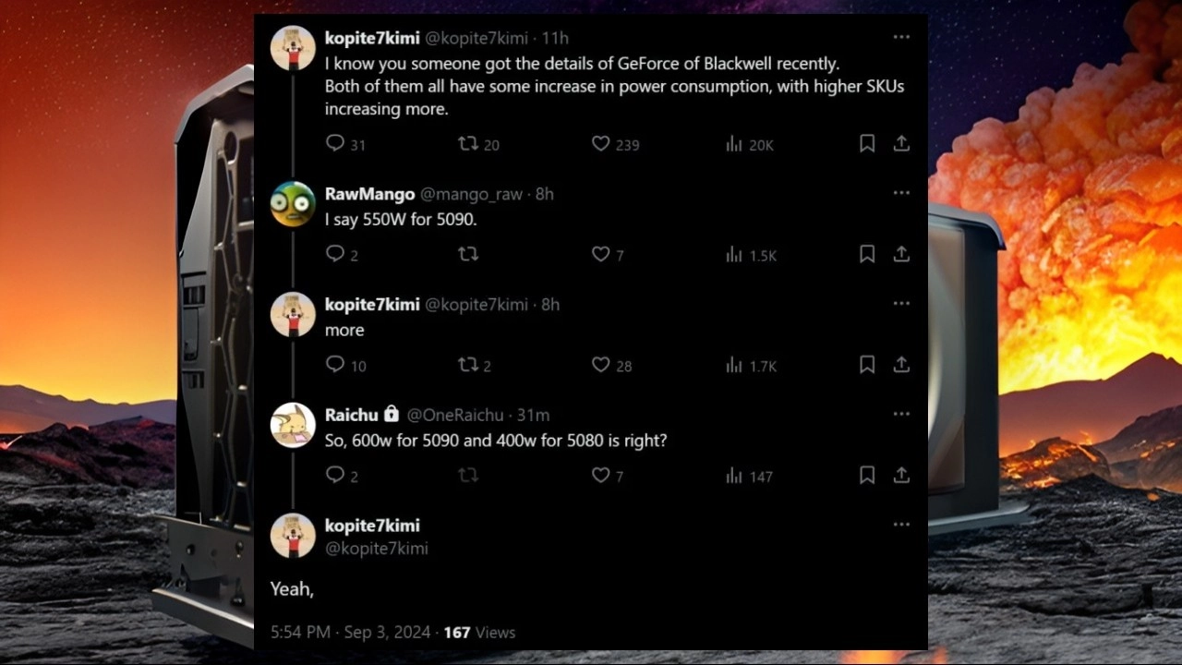This screenshot has width=1182, height=665.
Task: Like Raichu's tweet with 7 likes
Action: pyautogui.click(x=601, y=476)
